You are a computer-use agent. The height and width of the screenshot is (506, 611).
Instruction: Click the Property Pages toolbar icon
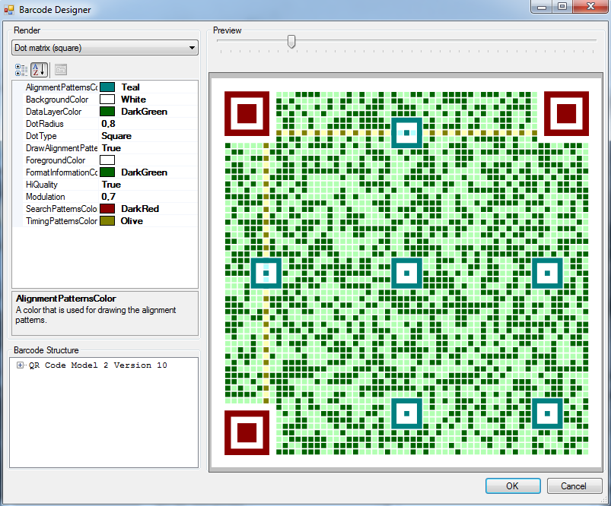coord(61,70)
